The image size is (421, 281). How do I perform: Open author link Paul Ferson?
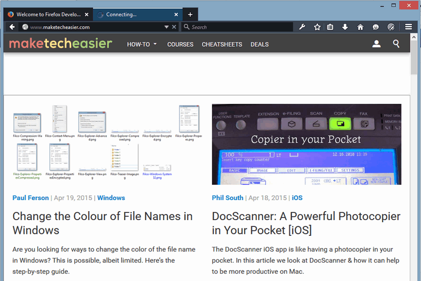pos(31,197)
